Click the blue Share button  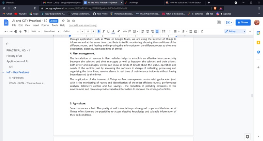[243, 22]
